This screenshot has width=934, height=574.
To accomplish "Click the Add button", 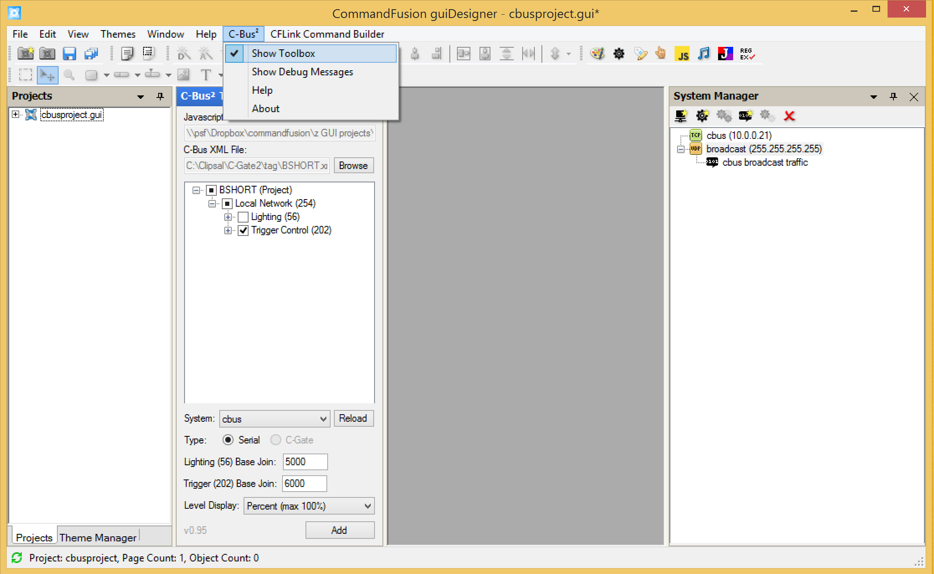I will (339, 530).
